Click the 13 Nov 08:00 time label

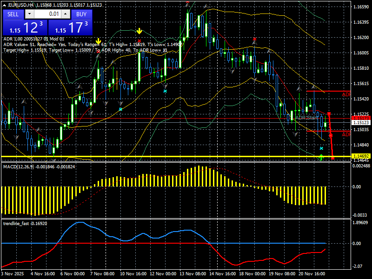pyautogui.click(x=193, y=274)
